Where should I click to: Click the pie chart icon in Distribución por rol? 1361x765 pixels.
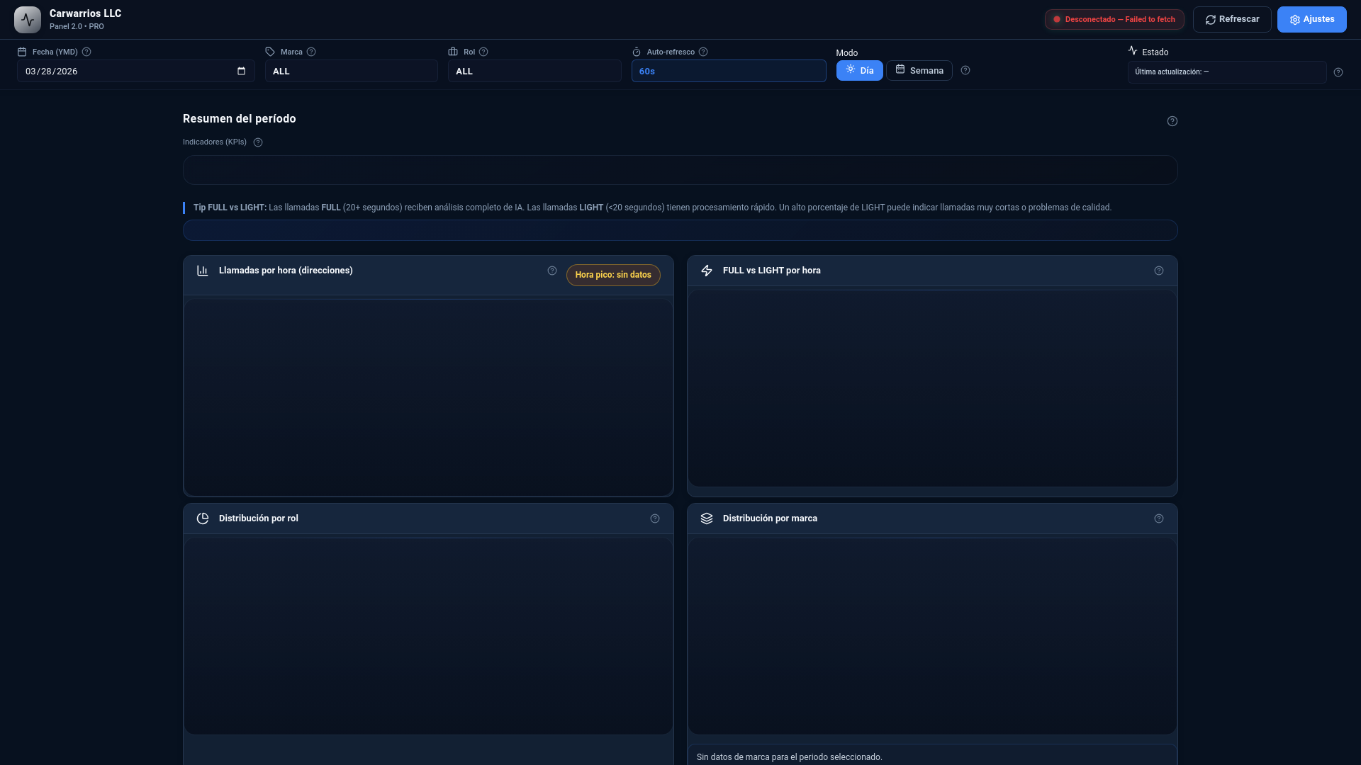coord(203,518)
